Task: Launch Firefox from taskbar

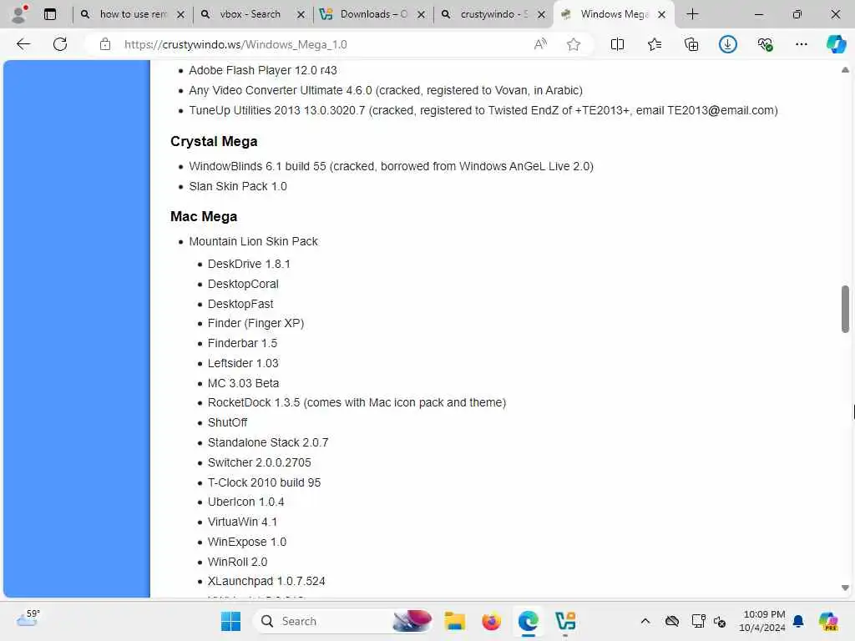Action: point(491,621)
